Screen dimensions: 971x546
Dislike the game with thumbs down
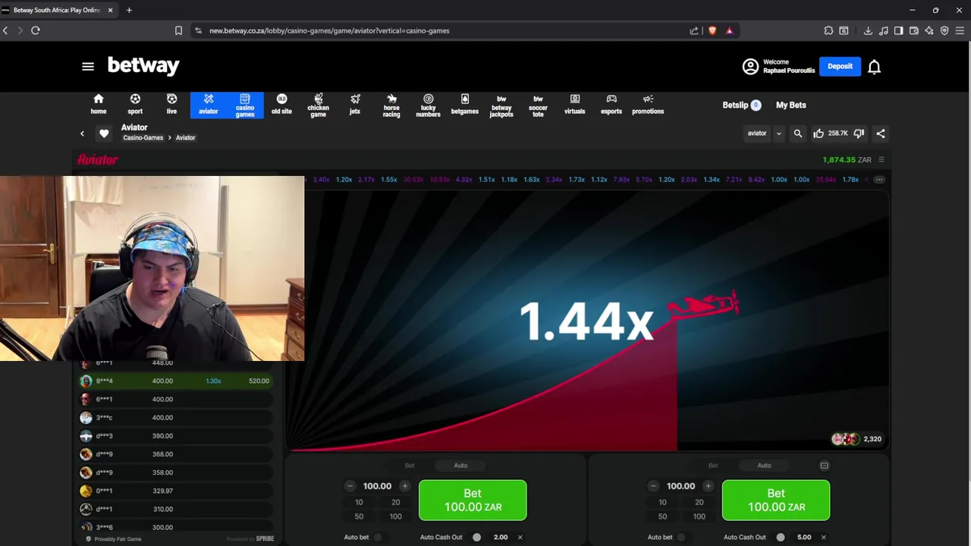point(859,133)
